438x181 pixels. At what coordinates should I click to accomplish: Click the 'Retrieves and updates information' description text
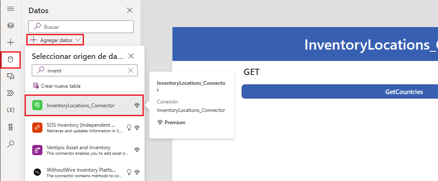tap(84, 131)
